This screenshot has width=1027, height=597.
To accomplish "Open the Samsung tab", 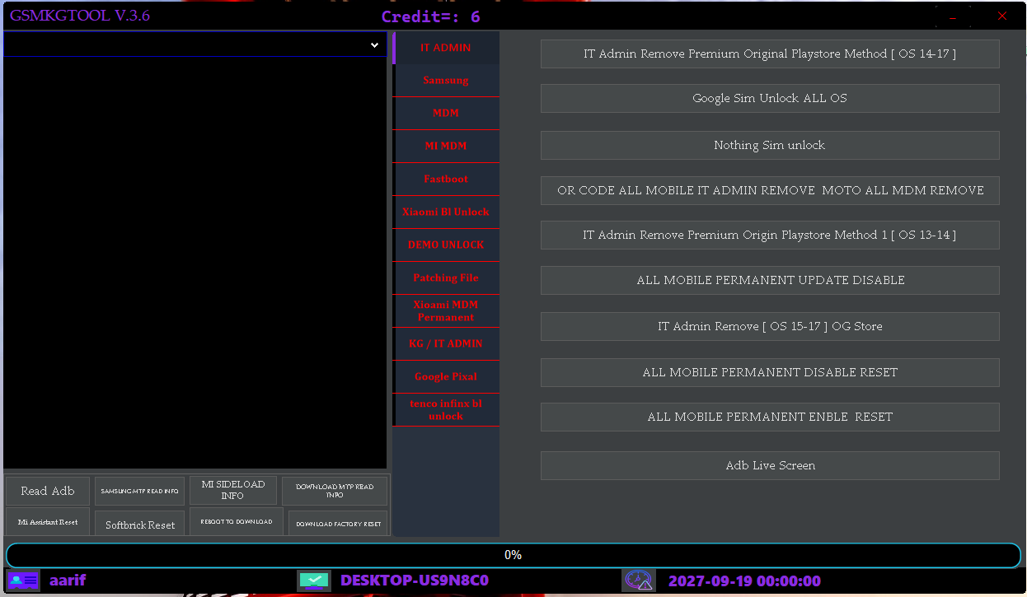I will 446,81.
